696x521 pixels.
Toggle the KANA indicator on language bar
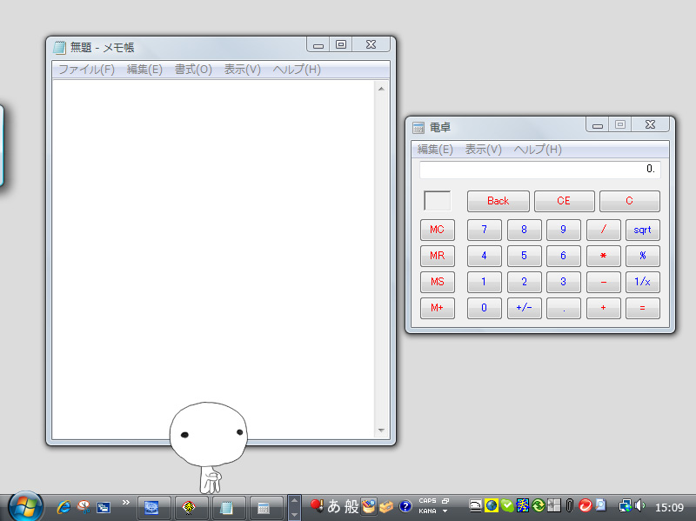(x=427, y=511)
